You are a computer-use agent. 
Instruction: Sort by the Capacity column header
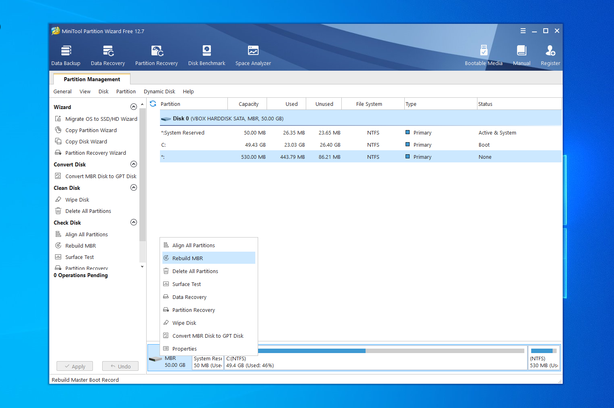point(247,104)
